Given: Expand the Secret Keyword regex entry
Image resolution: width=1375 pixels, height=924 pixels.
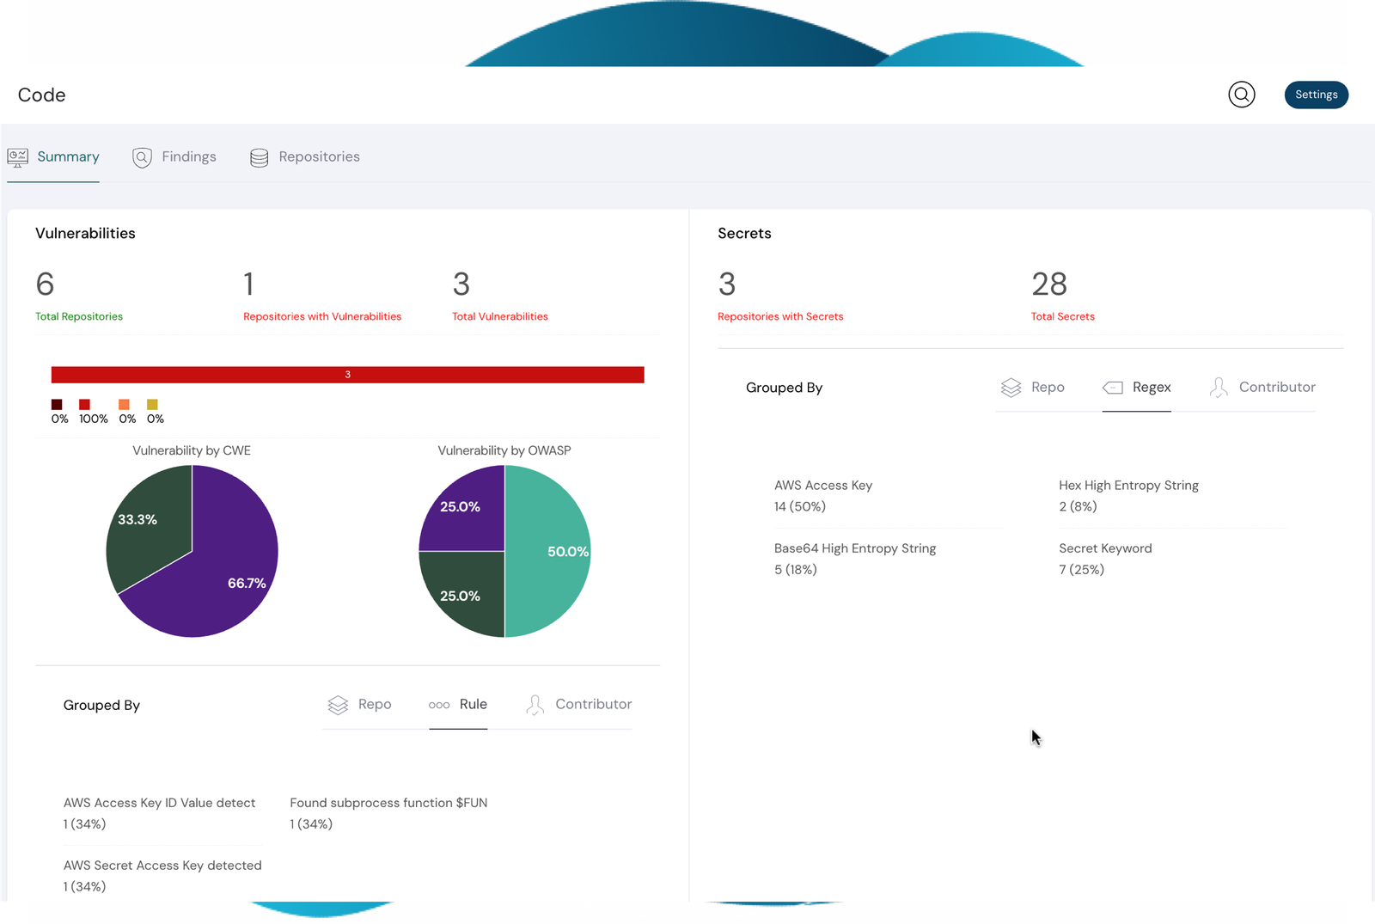Looking at the screenshot, I should pos(1106,548).
